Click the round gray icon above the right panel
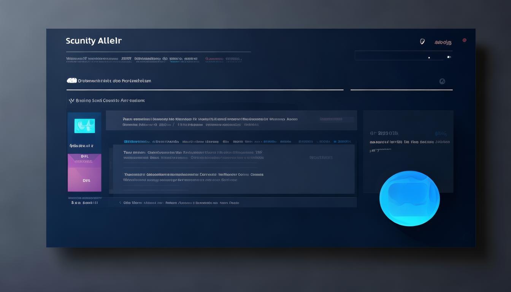The height and width of the screenshot is (292, 511). tap(442, 81)
